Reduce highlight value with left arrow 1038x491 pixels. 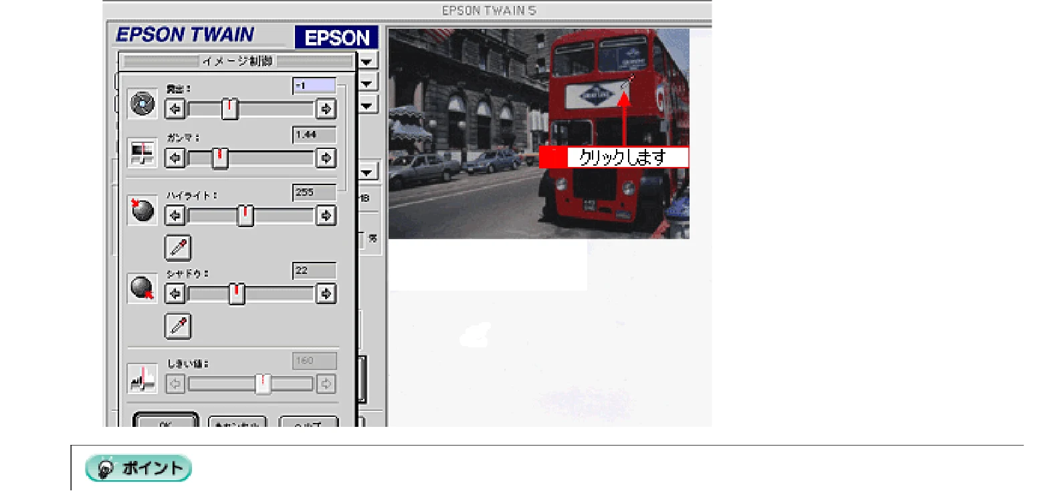pos(175,215)
